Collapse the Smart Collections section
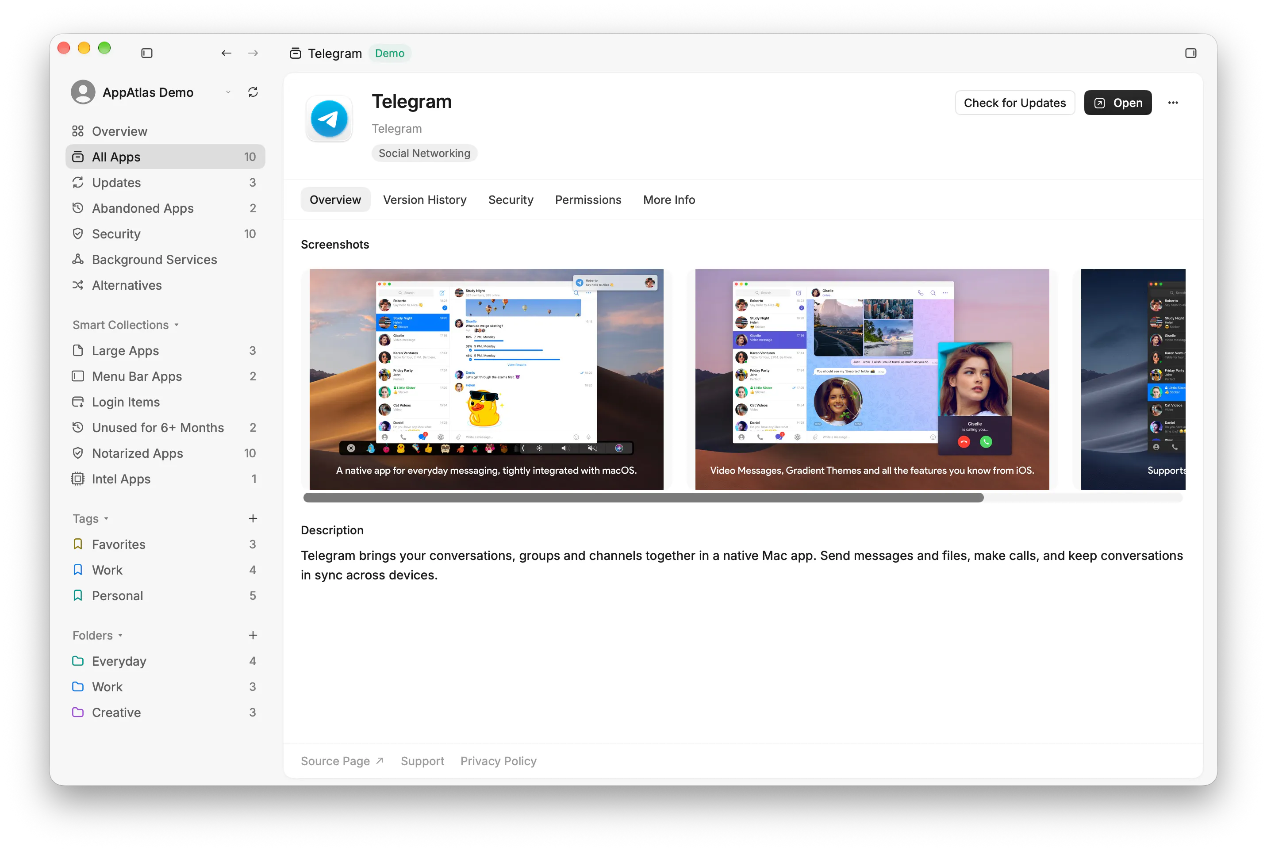1267x851 pixels. coord(125,325)
